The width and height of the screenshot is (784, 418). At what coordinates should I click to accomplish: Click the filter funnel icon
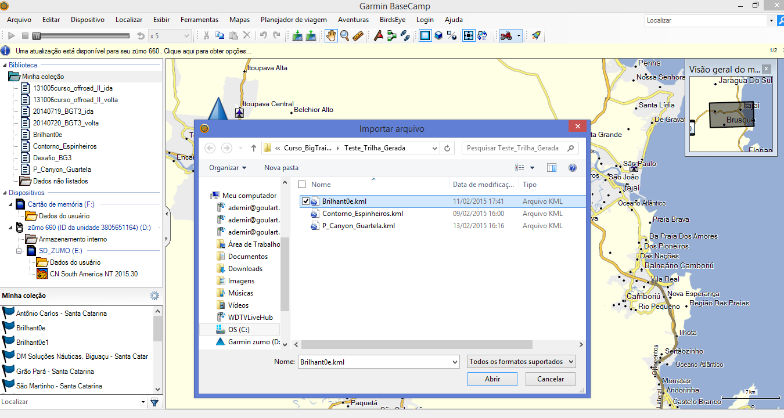(154, 402)
